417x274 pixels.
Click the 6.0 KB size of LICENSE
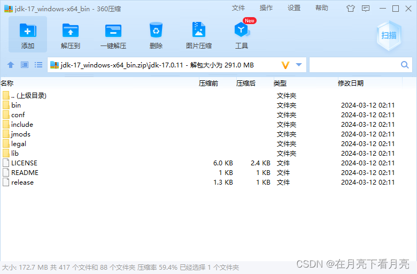click(x=223, y=163)
